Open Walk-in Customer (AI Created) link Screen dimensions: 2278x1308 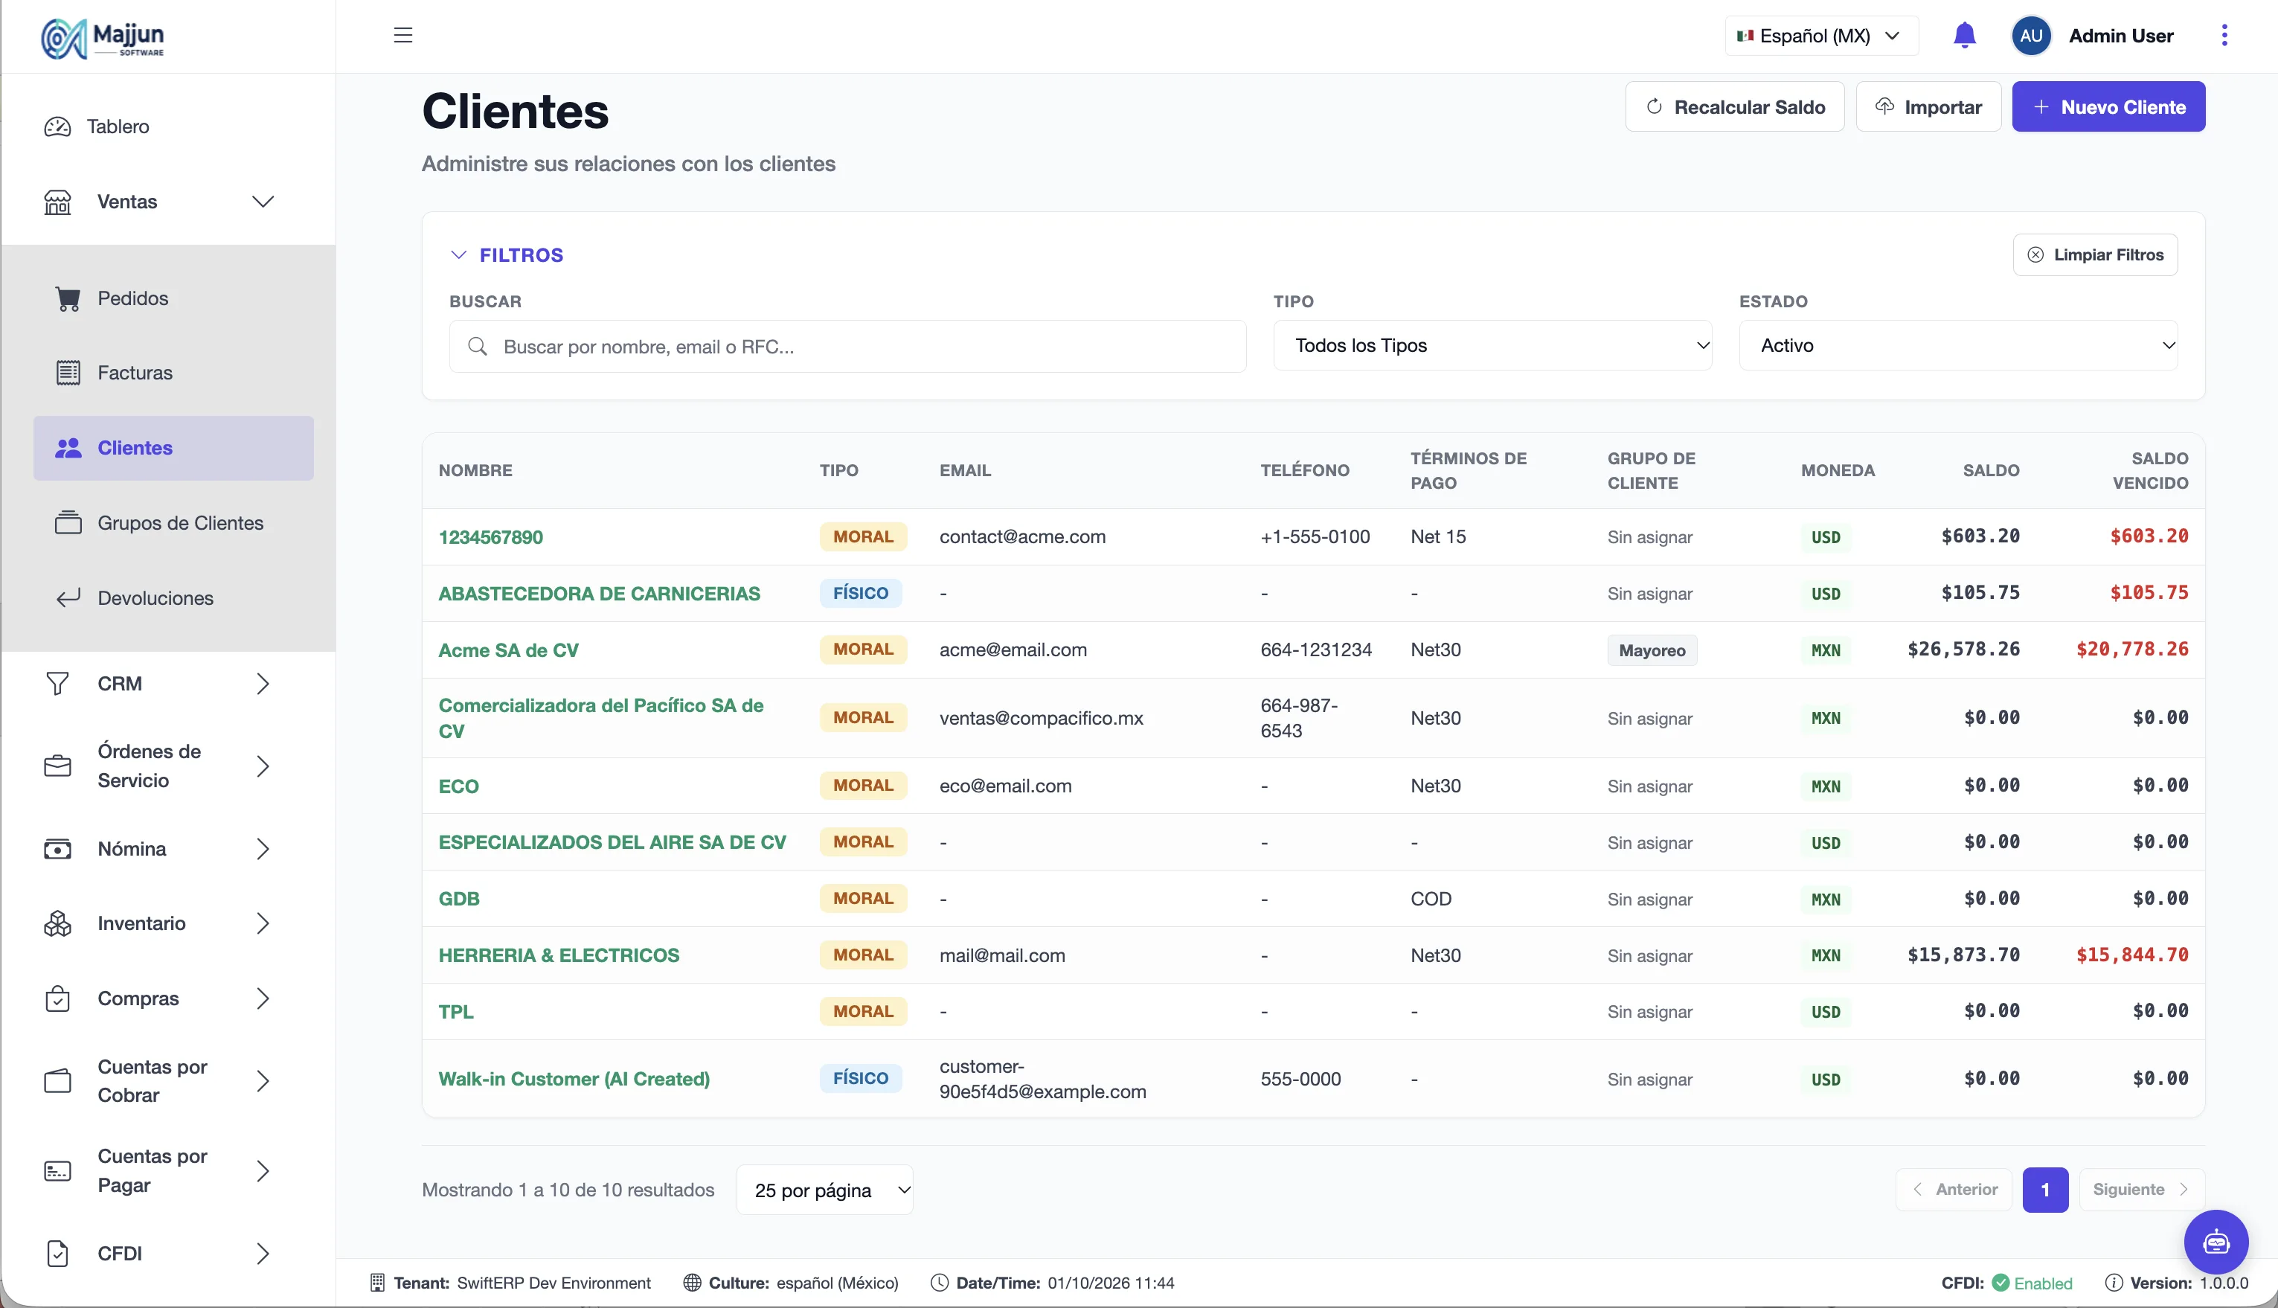(573, 1079)
